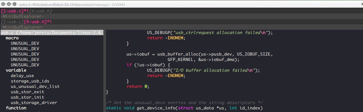
Task: Collapse the variable group in taglist
Action: pos(16,70)
